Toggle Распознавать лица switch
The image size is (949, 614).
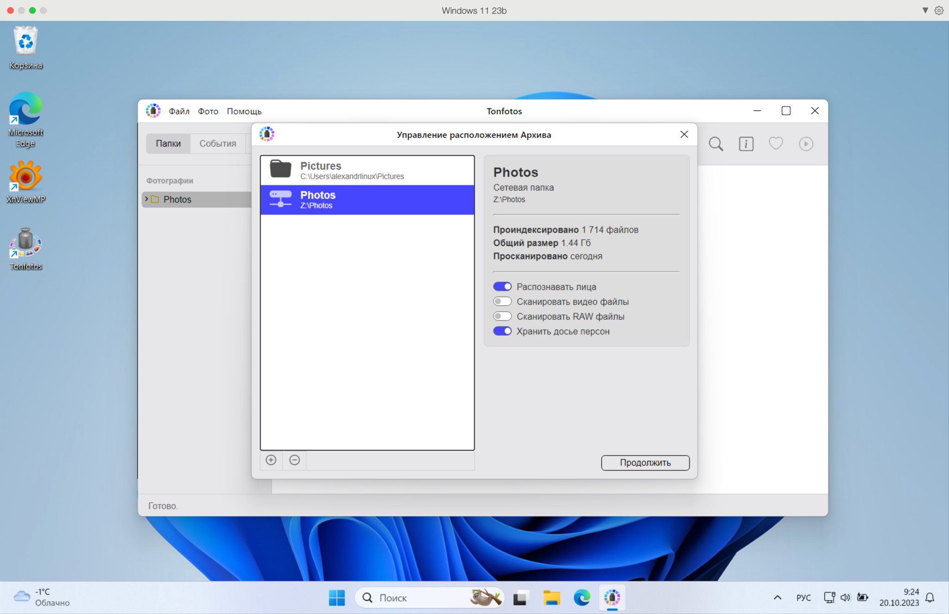[502, 286]
